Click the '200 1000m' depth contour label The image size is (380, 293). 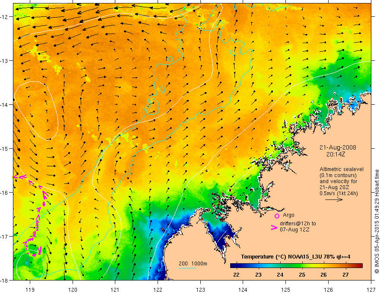(193, 264)
